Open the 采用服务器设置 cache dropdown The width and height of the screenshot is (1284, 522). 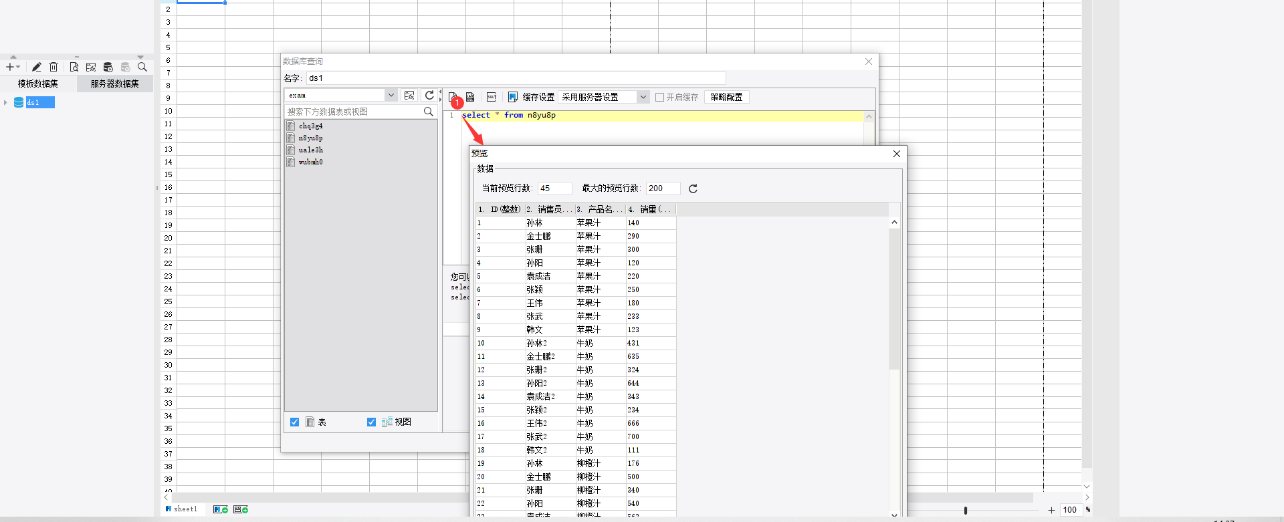643,97
